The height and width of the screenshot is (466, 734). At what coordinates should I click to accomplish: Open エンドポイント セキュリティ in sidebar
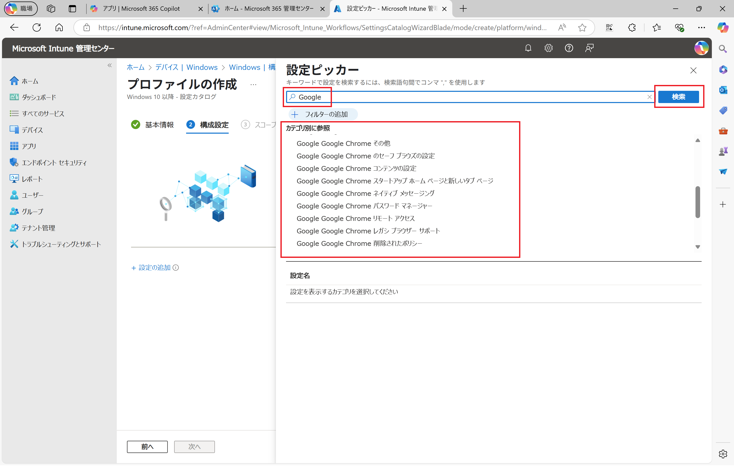54,163
